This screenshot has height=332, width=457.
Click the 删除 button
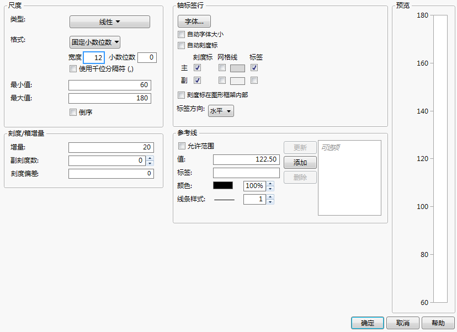300,177
